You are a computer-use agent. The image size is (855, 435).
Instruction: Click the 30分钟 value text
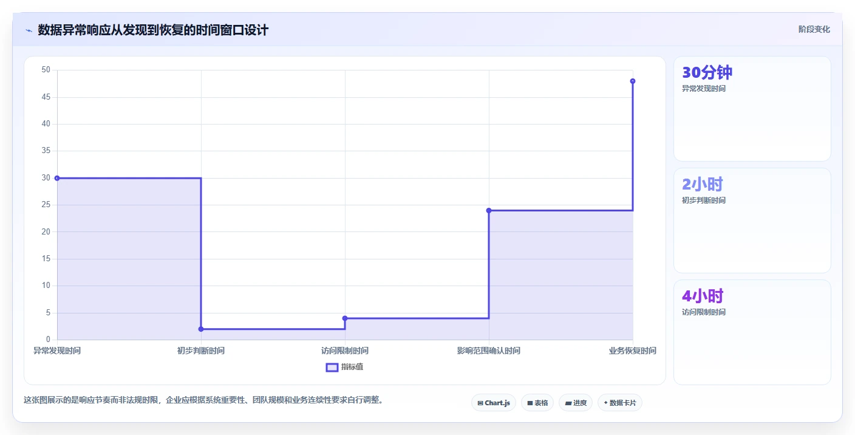(707, 72)
